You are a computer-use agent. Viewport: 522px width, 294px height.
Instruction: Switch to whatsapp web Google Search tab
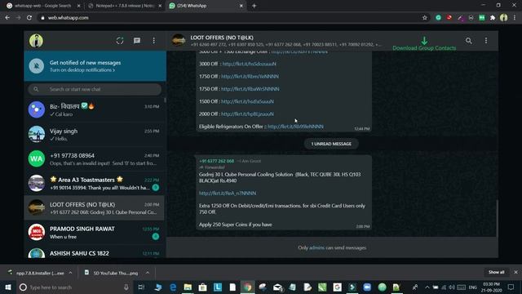(x=43, y=6)
